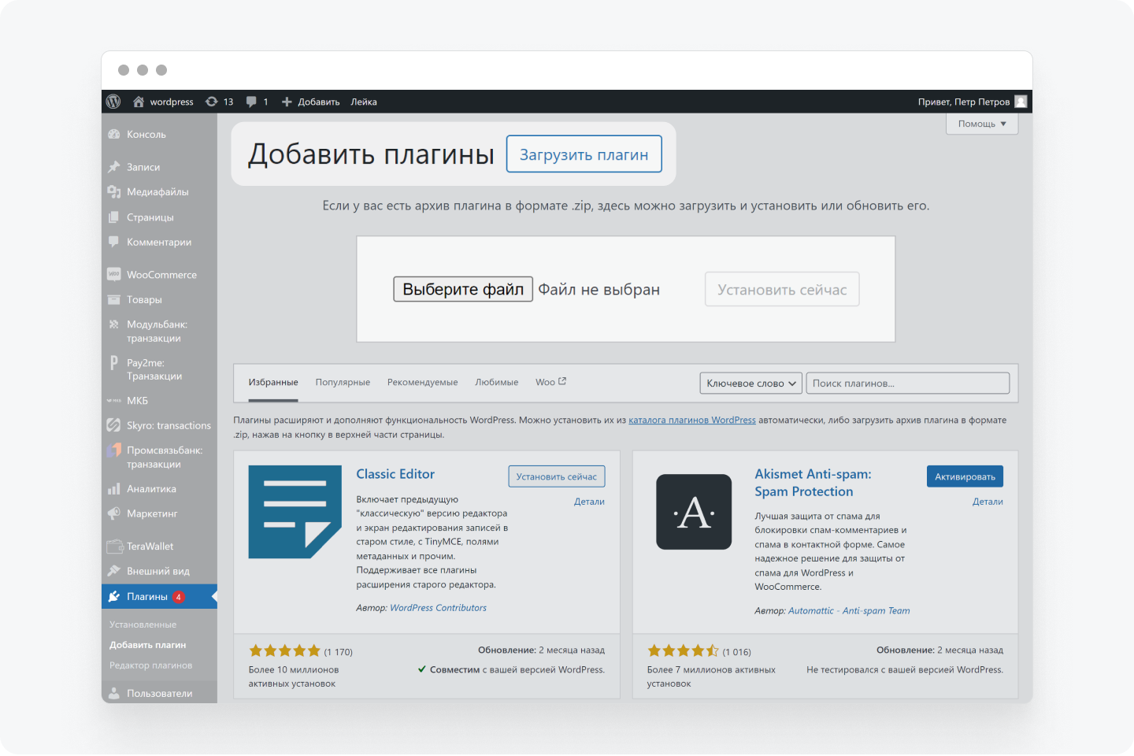
Task: Click the Пользователи person icon
Action: pyautogui.click(x=114, y=693)
